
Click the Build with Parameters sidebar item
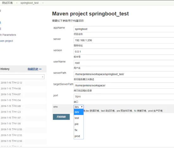click(8, 35)
